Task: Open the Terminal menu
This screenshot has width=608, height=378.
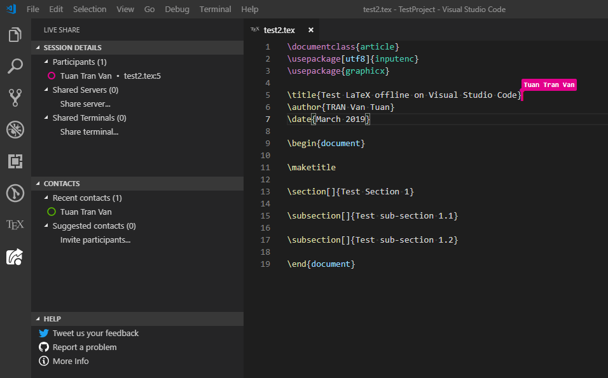Action: pyautogui.click(x=215, y=10)
